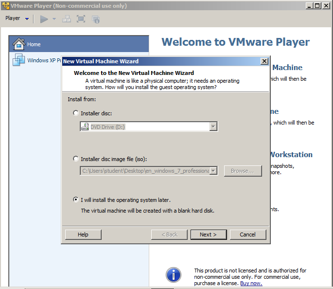Open the Player menu
This screenshot has height=289, width=333.
(x=17, y=18)
